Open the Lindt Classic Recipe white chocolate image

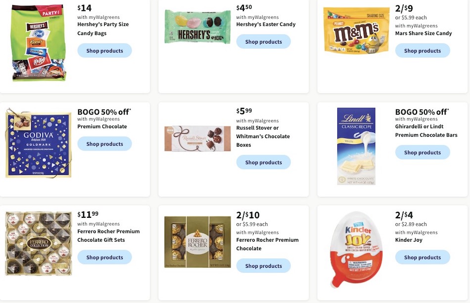(356, 146)
